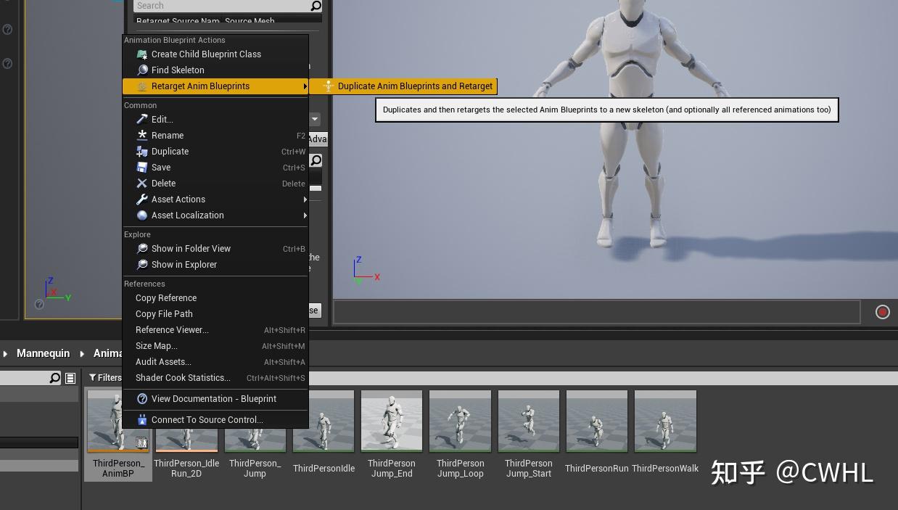Select the ThirdPersonWalk animation thumbnail

point(665,421)
